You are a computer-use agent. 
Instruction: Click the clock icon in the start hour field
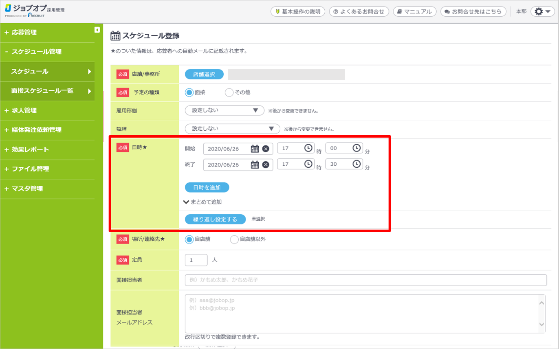(x=308, y=148)
